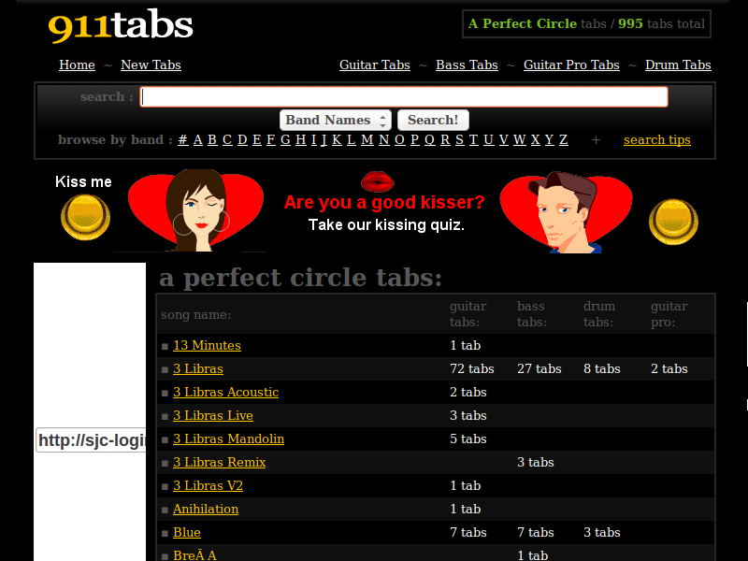
Task: Click the Search! button
Action: point(433,120)
